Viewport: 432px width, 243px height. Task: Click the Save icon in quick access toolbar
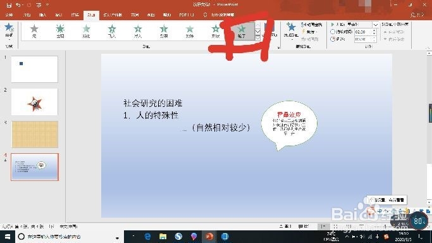coord(9,5)
